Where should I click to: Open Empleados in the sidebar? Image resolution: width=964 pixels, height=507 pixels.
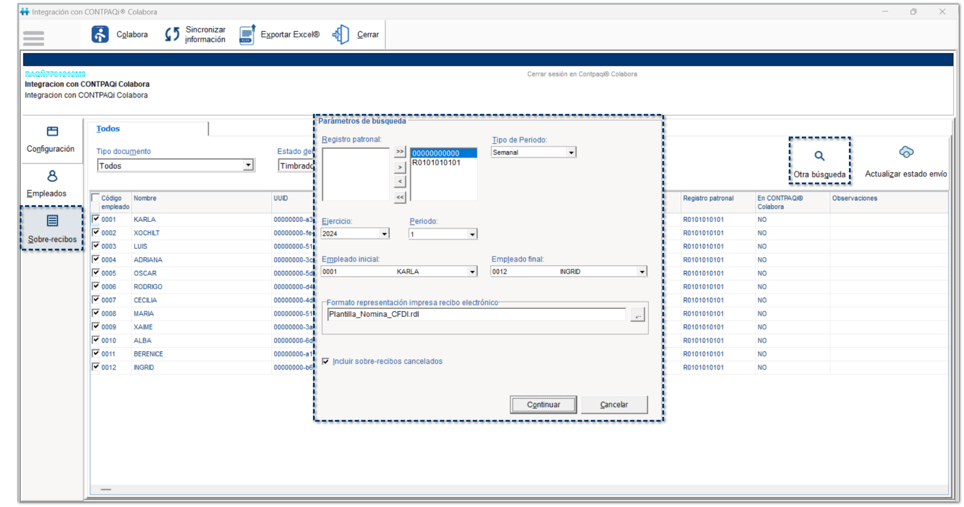52,177
